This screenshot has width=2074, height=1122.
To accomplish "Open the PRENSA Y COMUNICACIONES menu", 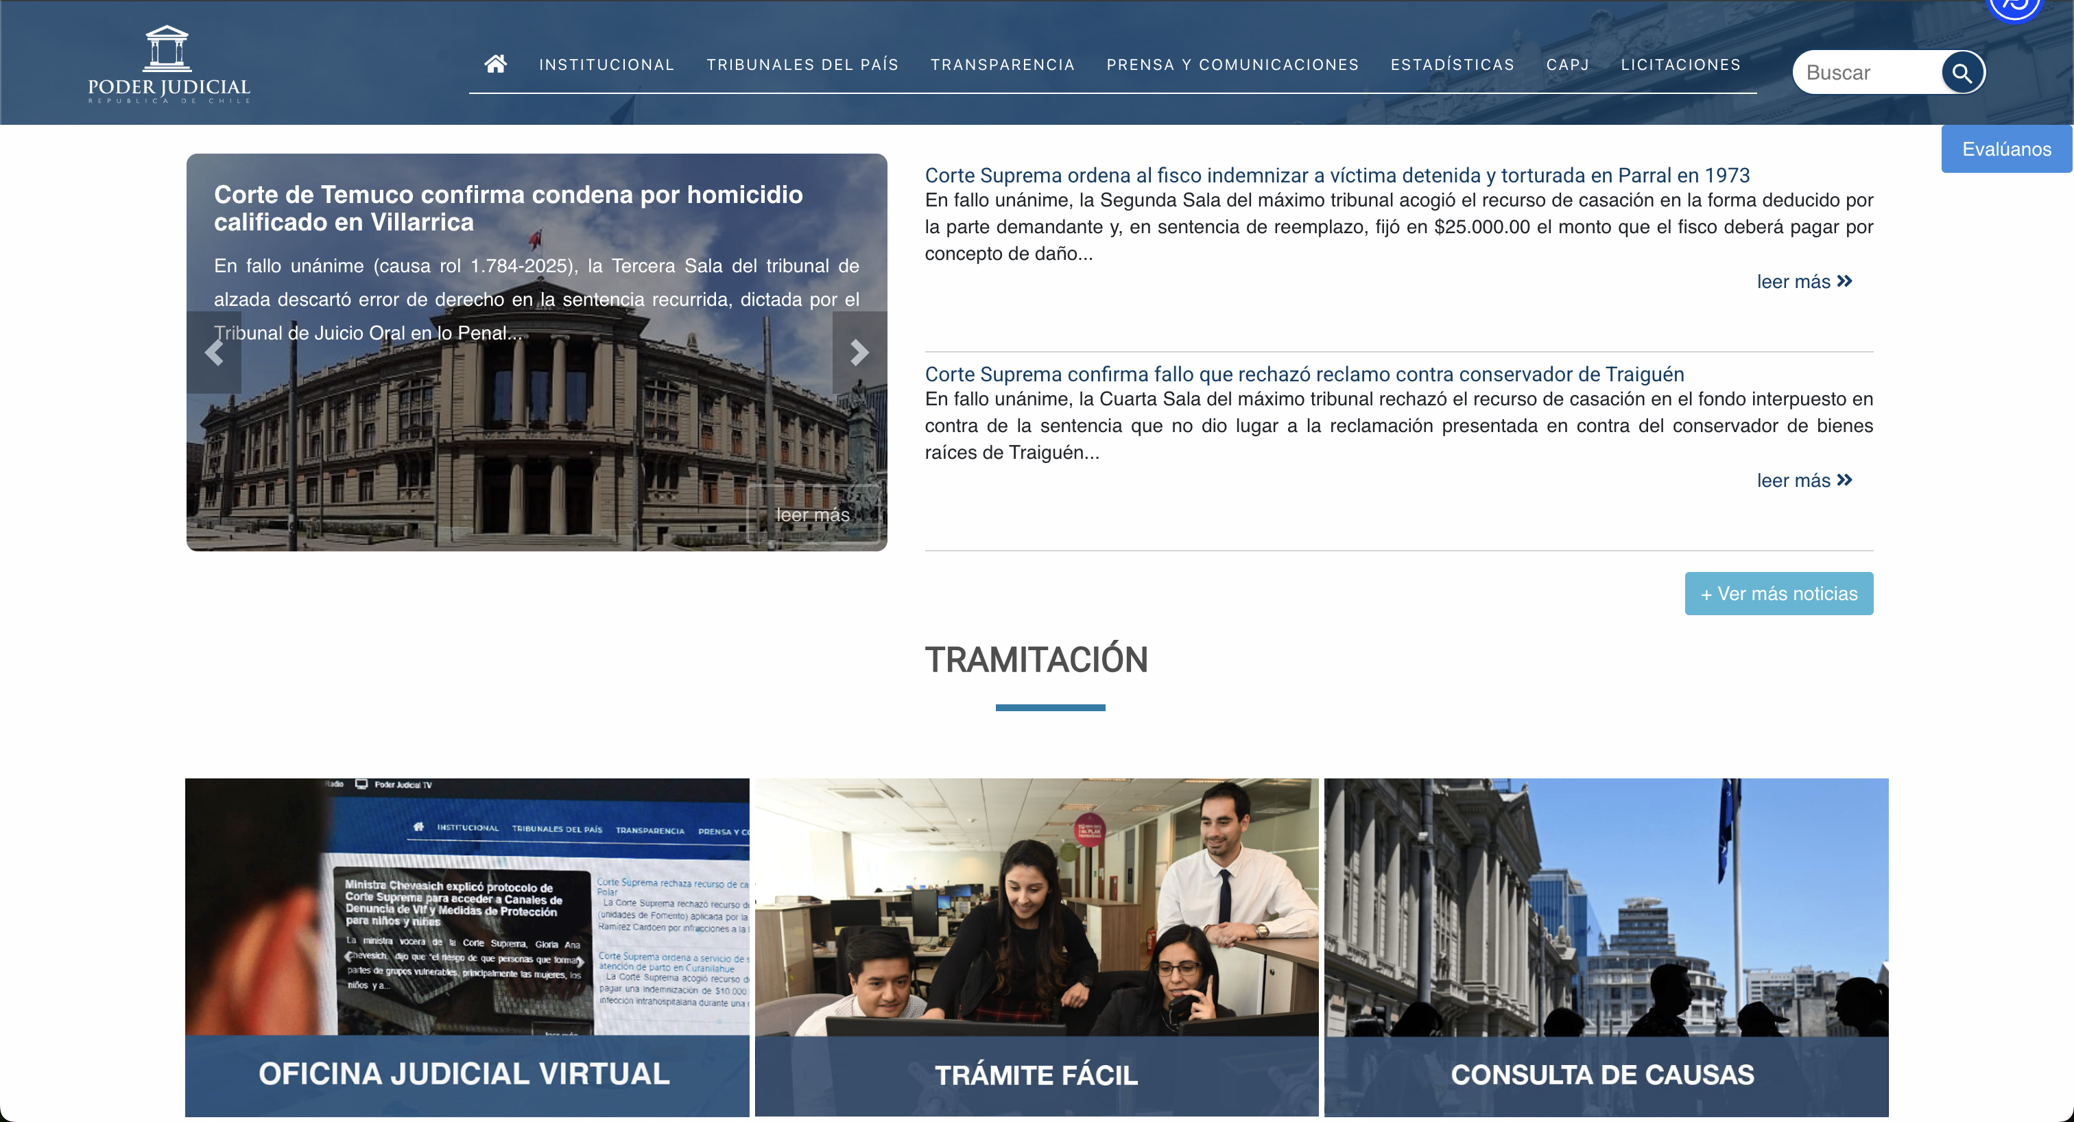I will 1233,64.
